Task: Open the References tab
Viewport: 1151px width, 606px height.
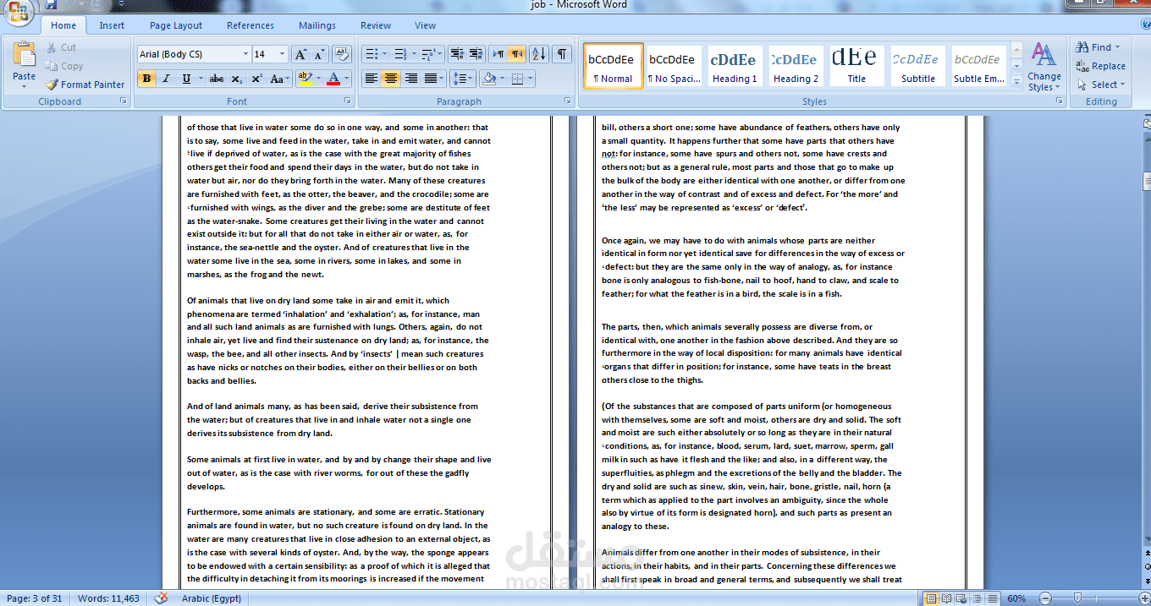Action: [x=251, y=25]
